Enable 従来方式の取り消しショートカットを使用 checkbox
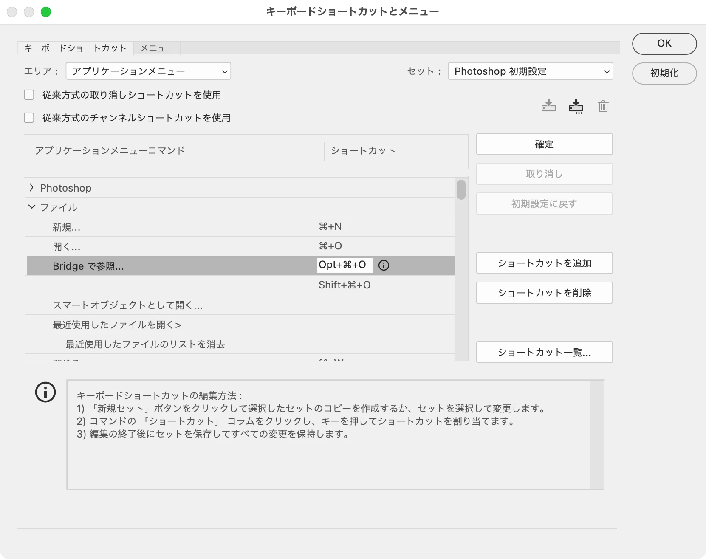Screen dimensions: 706x559 point(29,95)
